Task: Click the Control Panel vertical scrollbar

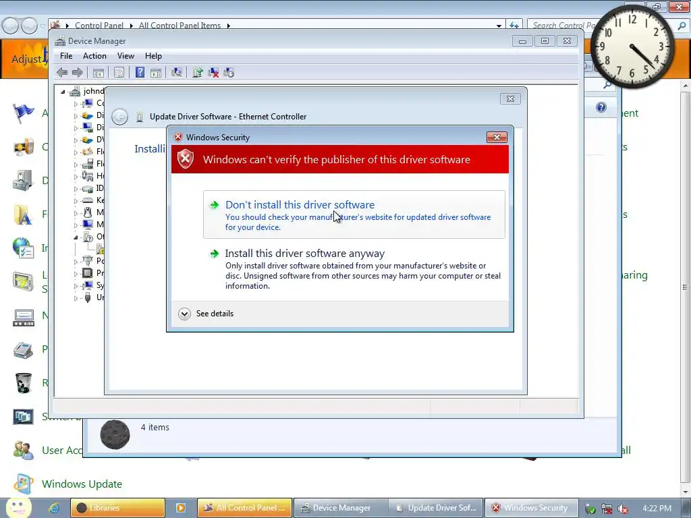Action: tap(685, 286)
